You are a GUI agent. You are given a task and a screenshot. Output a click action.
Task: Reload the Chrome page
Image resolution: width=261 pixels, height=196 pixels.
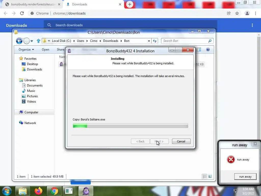(22, 13)
